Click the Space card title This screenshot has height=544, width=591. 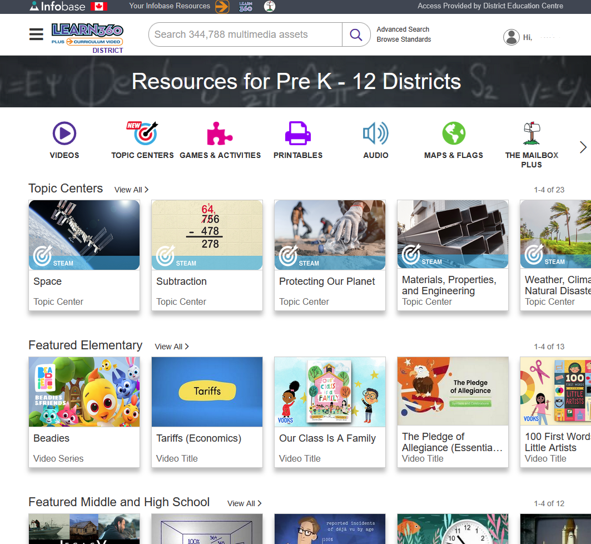(x=47, y=281)
